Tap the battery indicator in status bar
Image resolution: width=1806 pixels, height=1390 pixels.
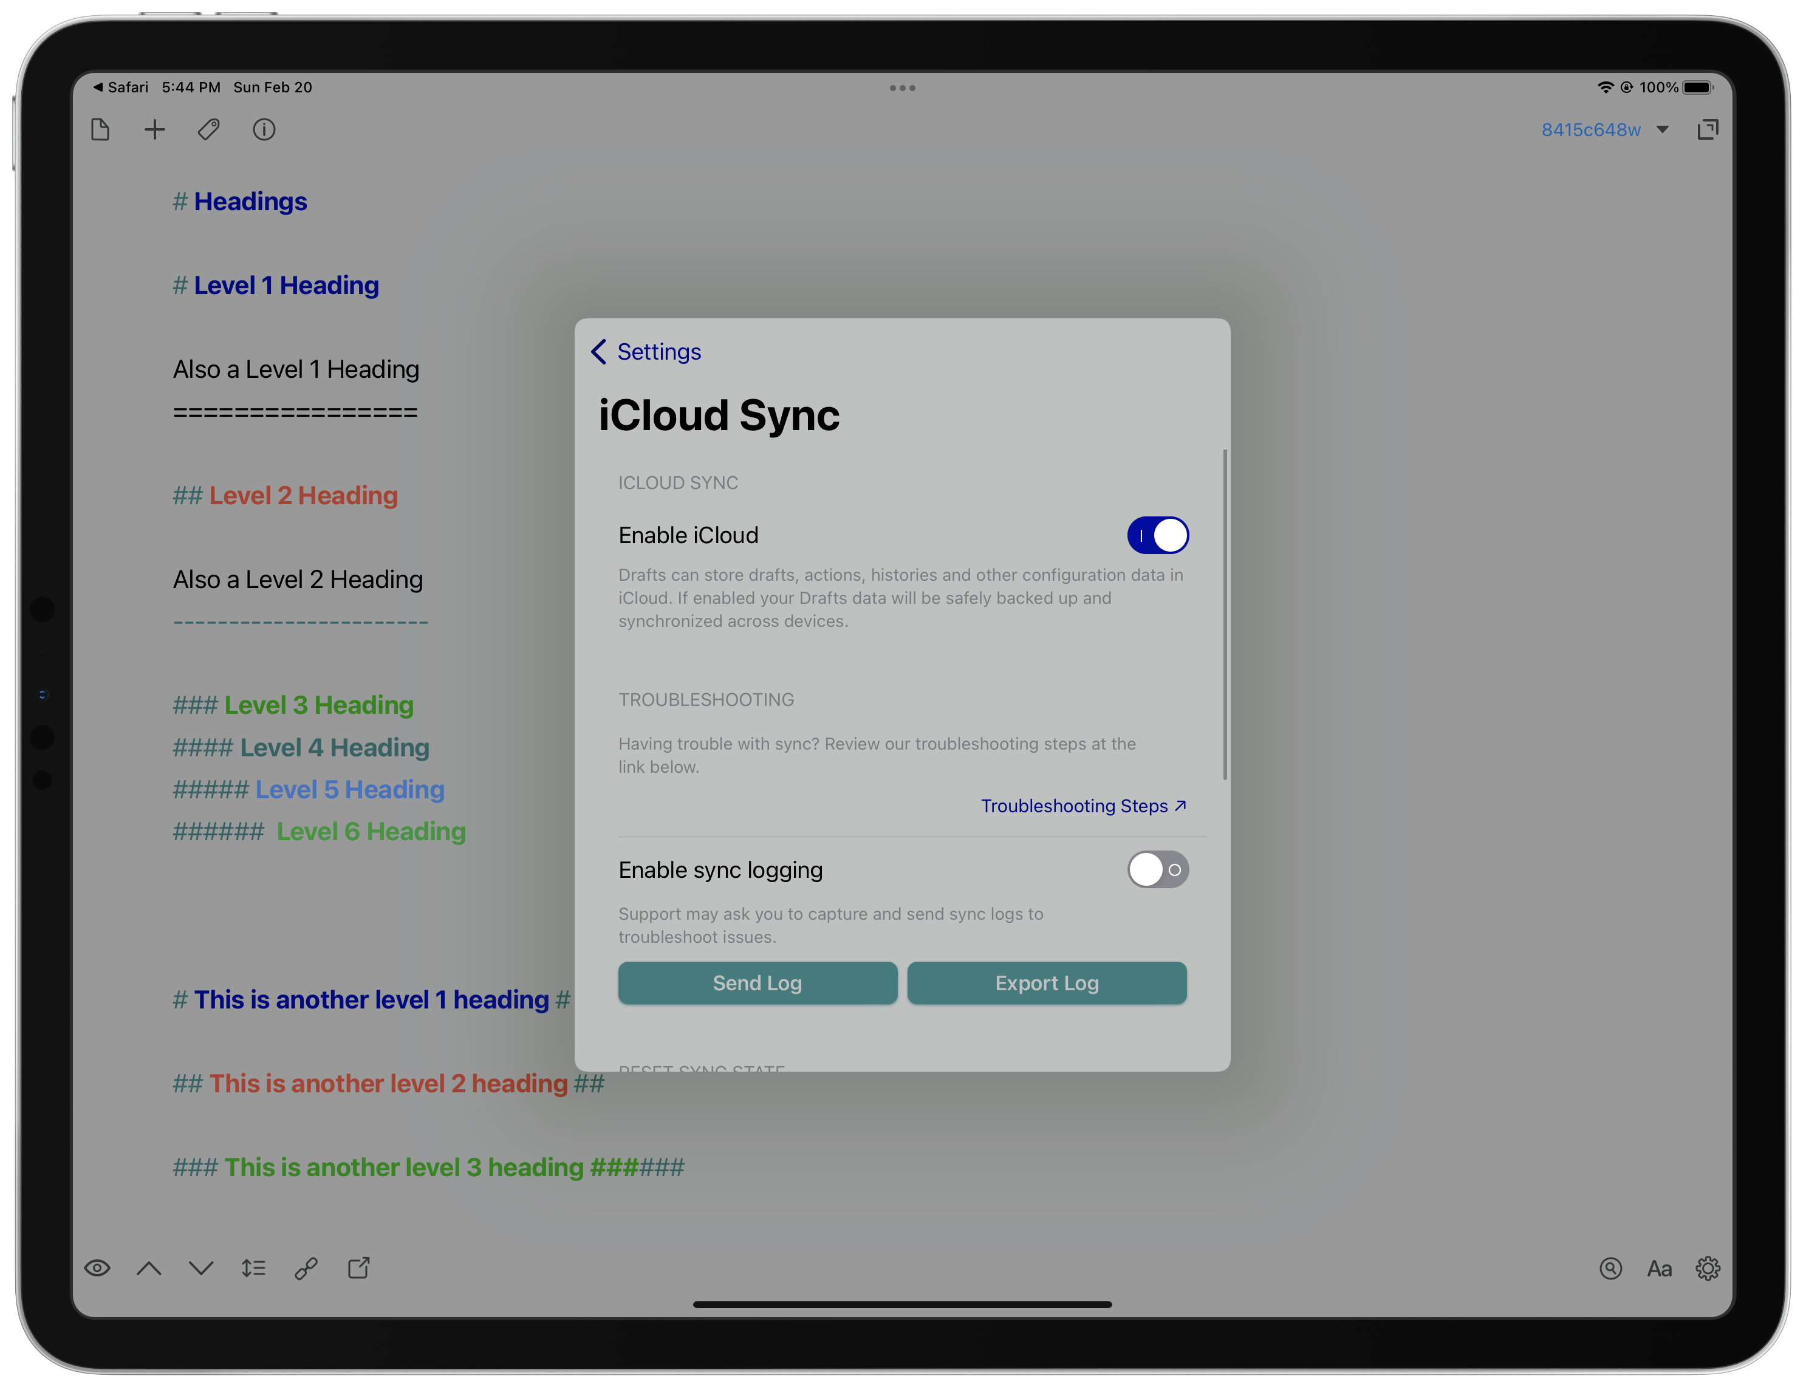click(1698, 87)
